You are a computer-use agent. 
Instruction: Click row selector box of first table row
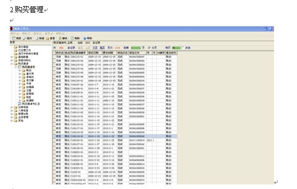tap(54, 57)
